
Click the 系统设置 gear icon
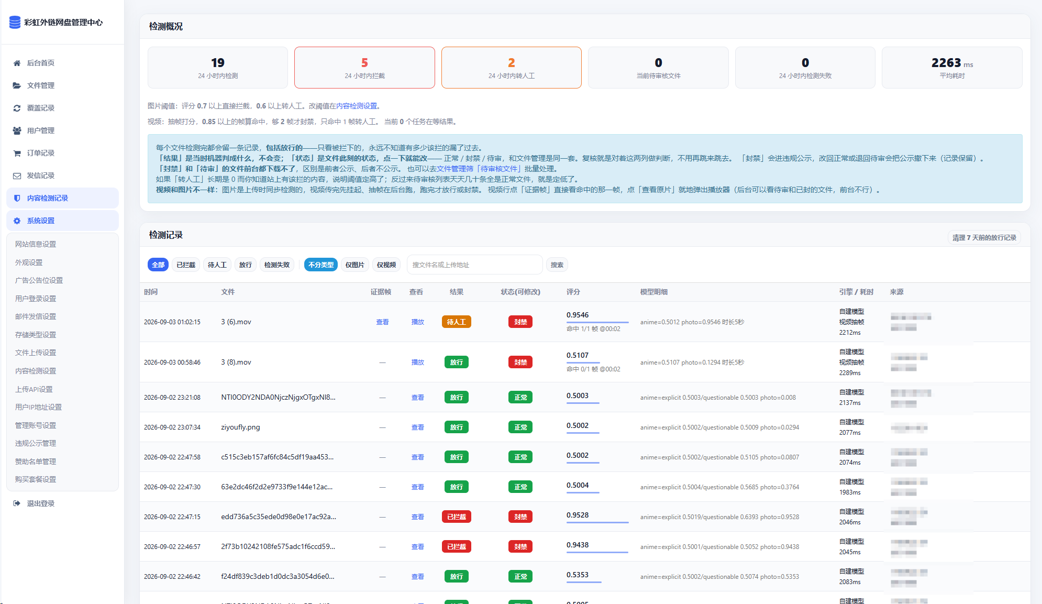[17, 221]
